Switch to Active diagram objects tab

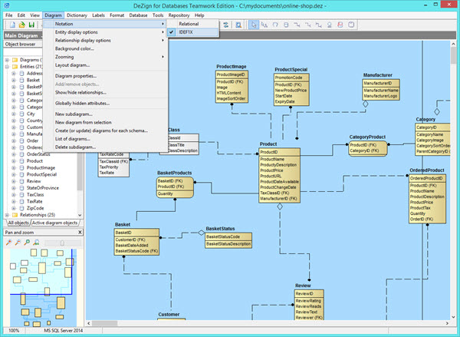(x=55, y=223)
